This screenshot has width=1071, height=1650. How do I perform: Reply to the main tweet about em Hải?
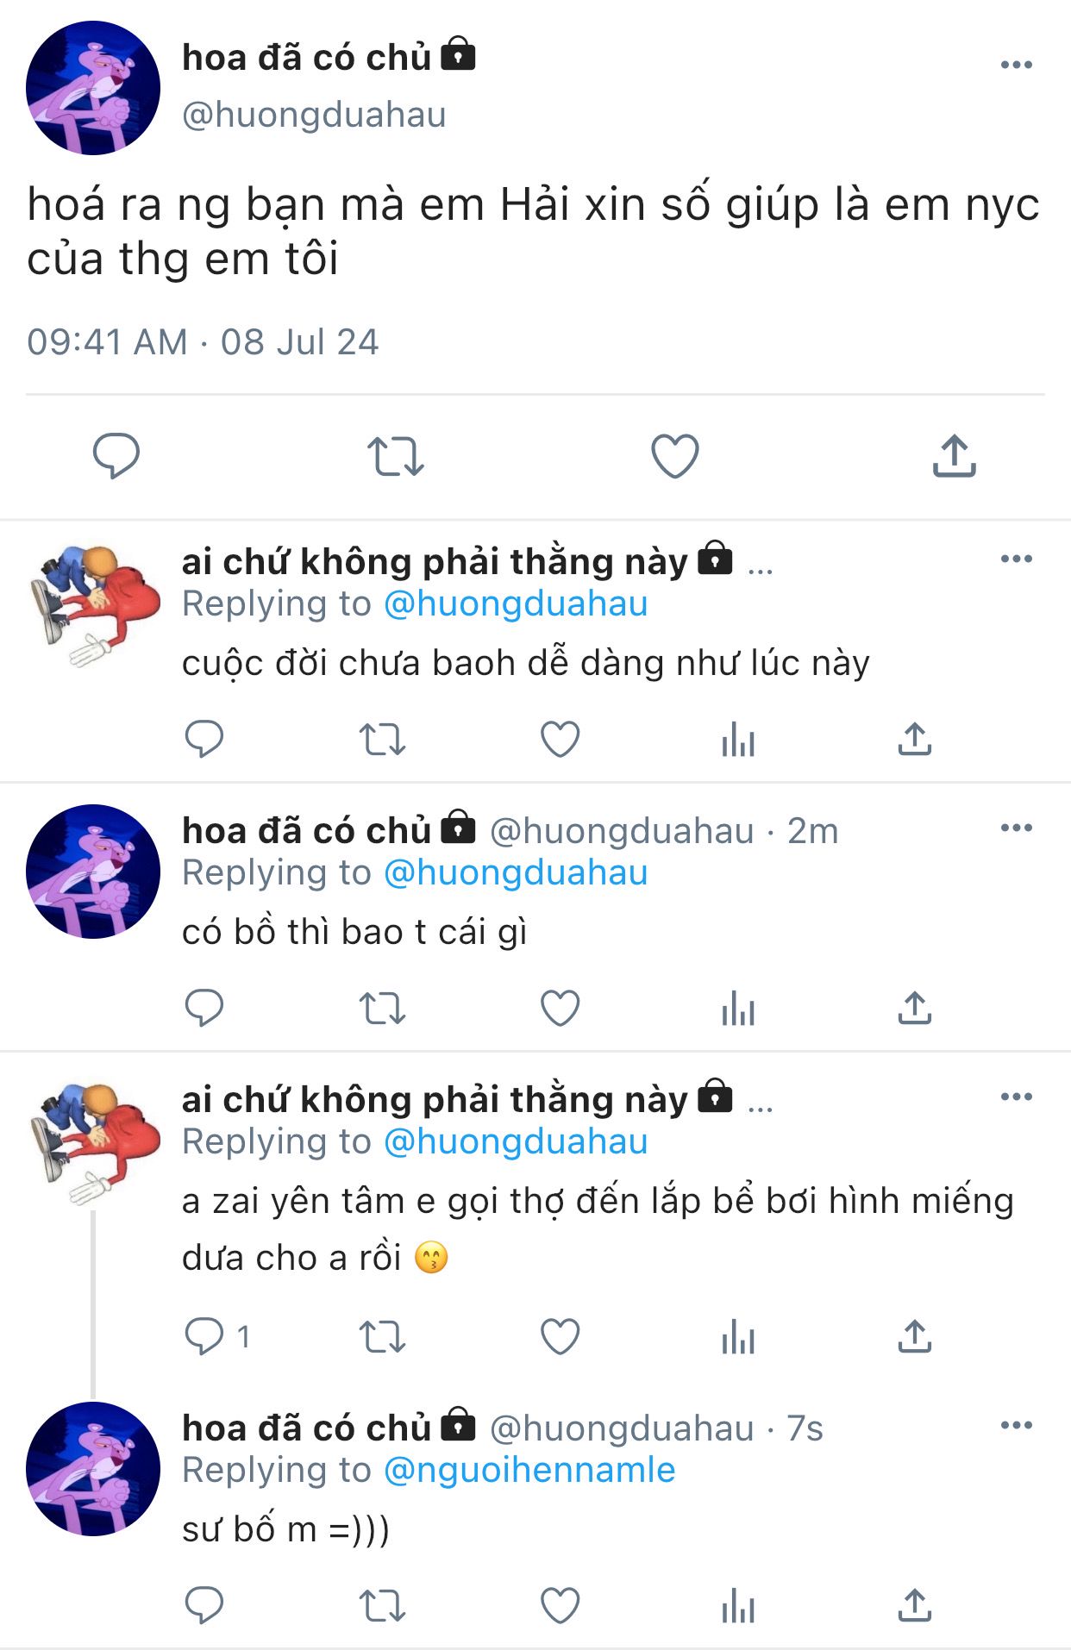[116, 455]
